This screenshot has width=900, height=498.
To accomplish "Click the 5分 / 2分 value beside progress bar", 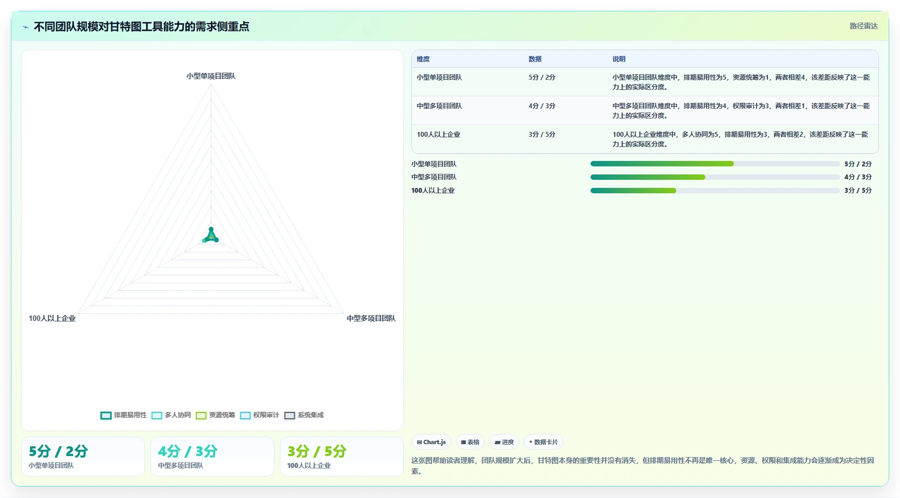I will coord(858,164).
